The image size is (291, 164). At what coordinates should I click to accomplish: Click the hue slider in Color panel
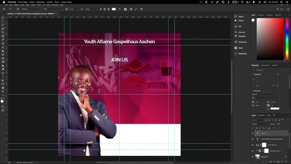tap(287, 39)
